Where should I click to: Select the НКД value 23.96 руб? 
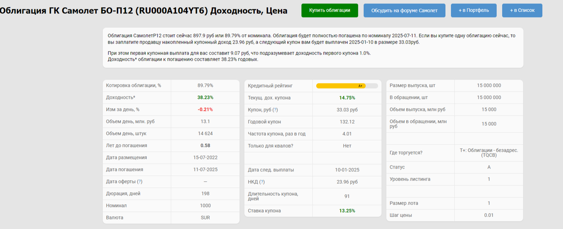click(347, 182)
